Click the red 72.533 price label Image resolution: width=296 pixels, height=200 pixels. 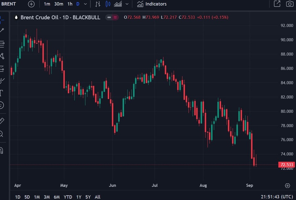[x=286, y=165]
